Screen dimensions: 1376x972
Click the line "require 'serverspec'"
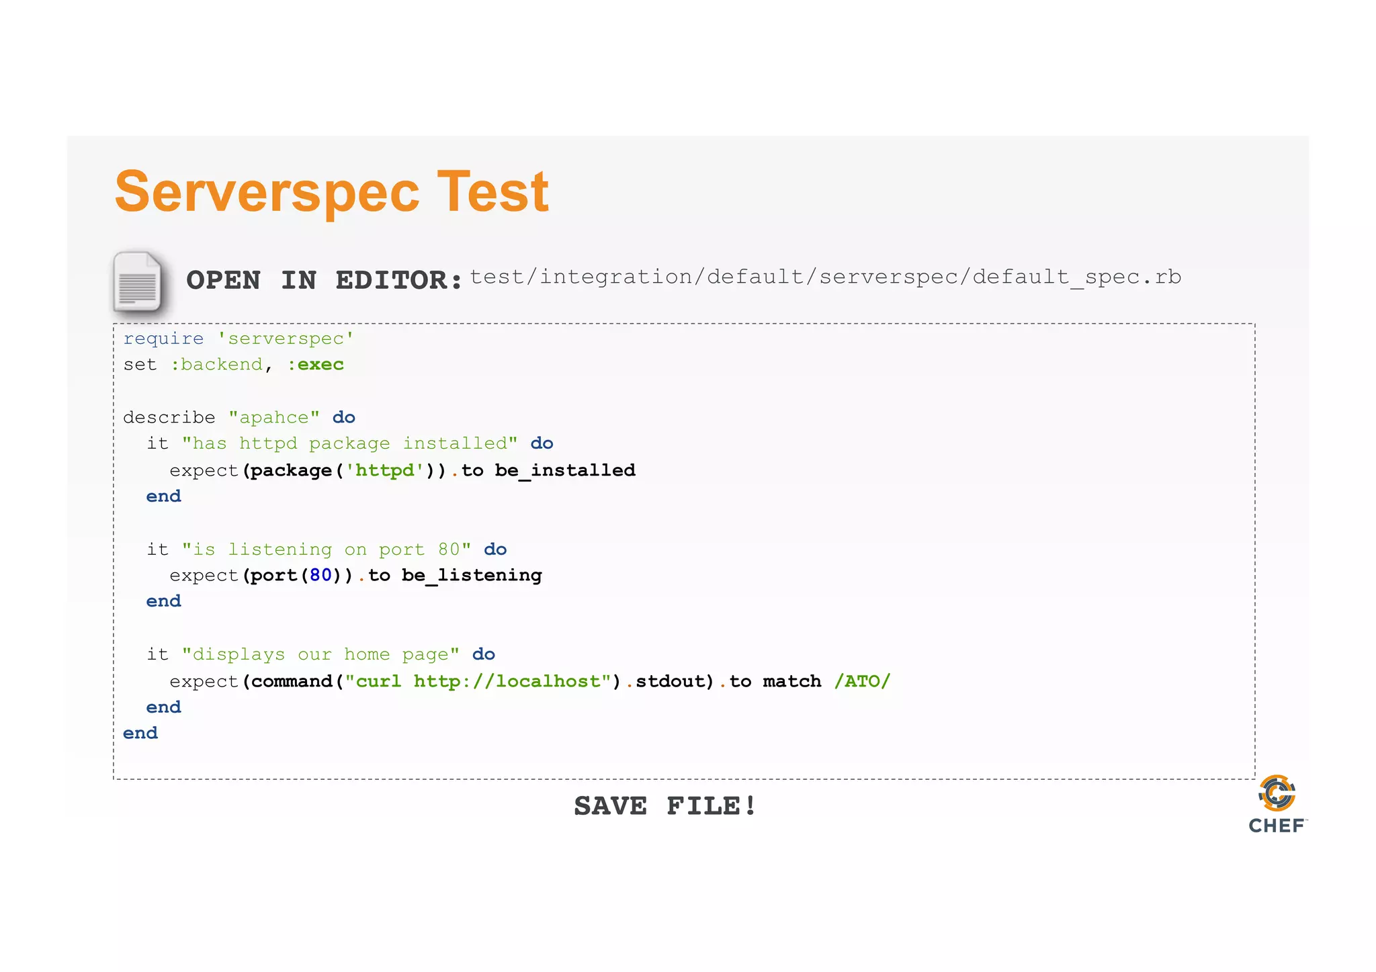(x=238, y=339)
